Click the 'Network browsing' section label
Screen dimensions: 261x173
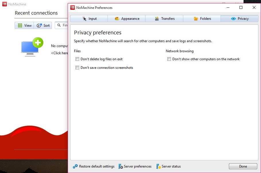pyautogui.click(x=180, y=51)
